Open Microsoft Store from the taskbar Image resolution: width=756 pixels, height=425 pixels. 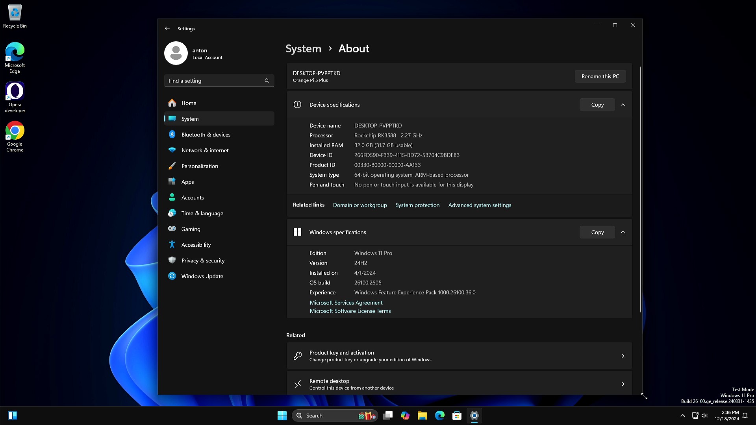[x=457, y=416]
